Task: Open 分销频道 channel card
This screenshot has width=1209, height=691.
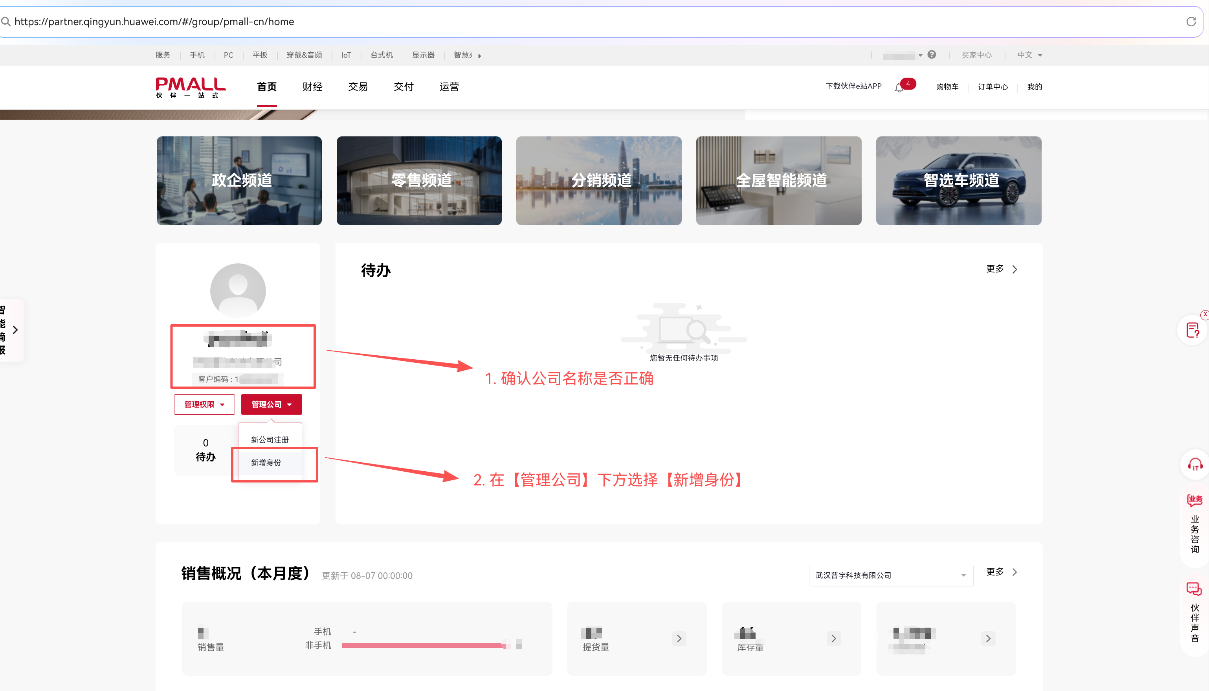Action: 598,181
